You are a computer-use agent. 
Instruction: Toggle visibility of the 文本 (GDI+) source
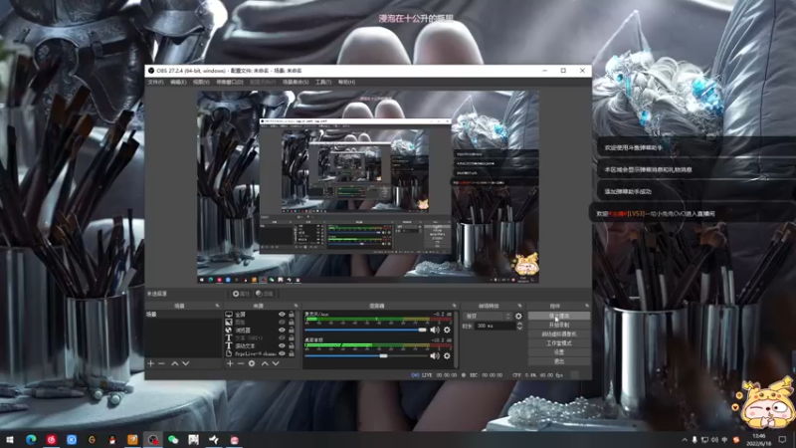pyautogui.click(x=282, y=337)
